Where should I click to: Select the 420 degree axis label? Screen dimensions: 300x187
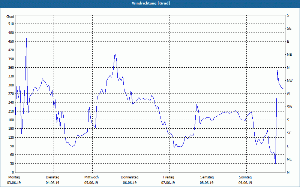(11, 50)
